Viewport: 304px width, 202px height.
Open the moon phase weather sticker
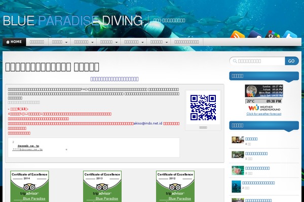coord(264,91)
